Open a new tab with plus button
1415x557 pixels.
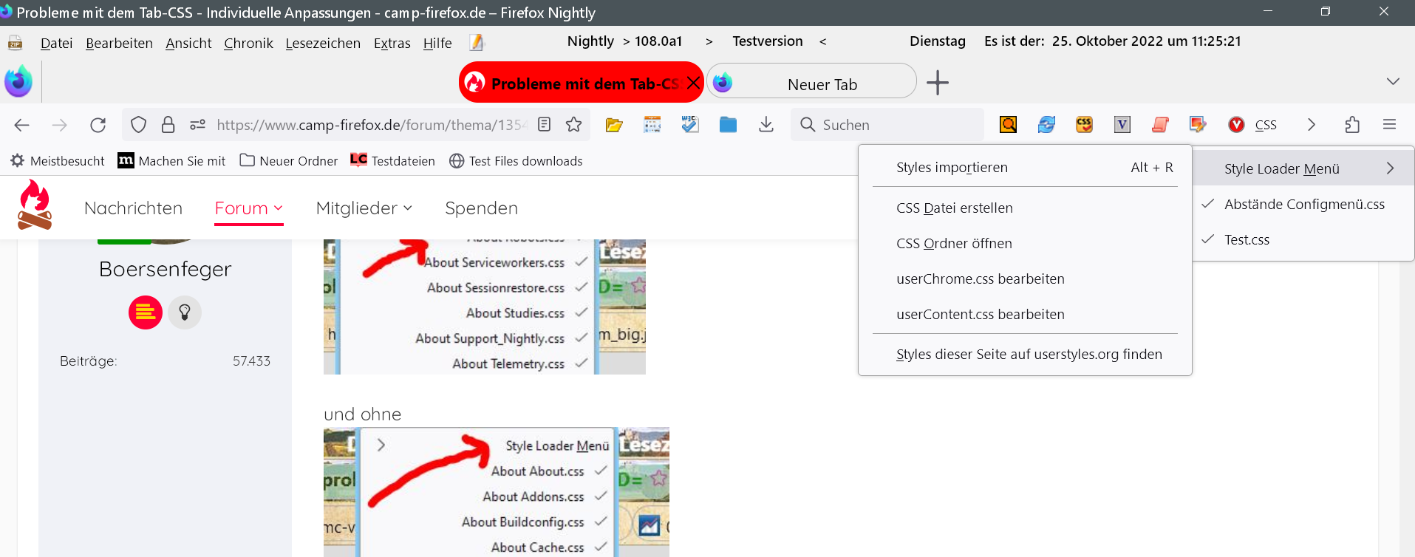coord(937,82)
